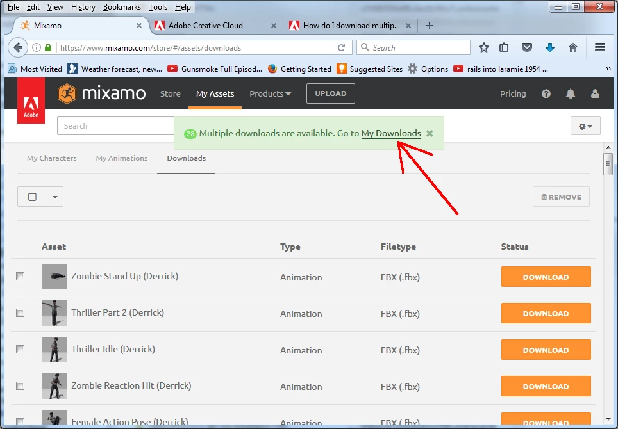This screenshot has width=618, height=429.
Task: Download Zombie Reaction Hit (Derrick)
Action: click(x=546, y=386)
